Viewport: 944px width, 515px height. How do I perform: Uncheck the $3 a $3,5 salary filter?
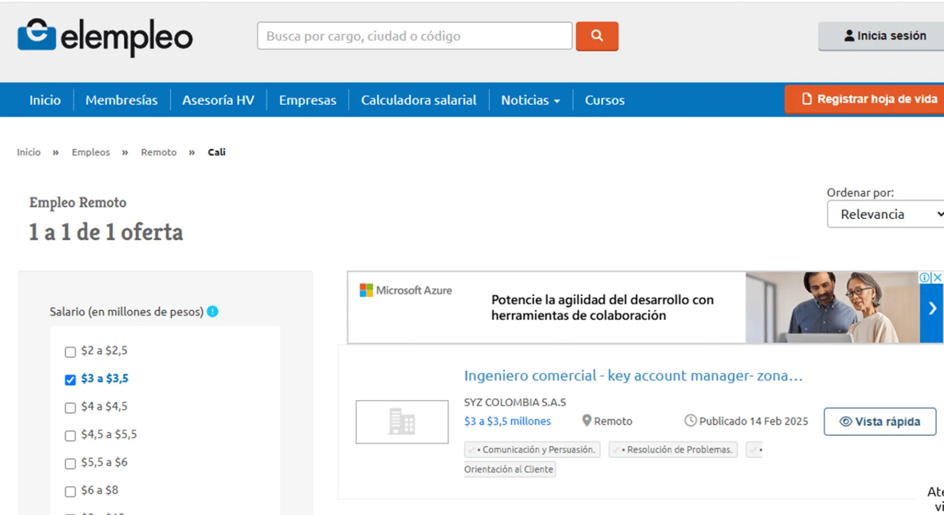(x=70, y=380)
